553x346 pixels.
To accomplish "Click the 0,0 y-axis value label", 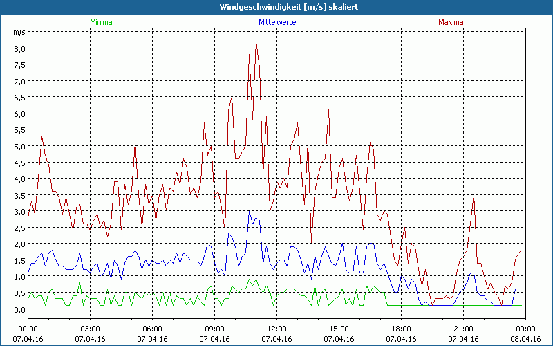I will (18, 309).
